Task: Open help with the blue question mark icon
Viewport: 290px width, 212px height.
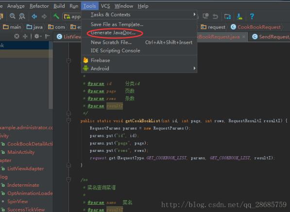Action: click(252, 16)
